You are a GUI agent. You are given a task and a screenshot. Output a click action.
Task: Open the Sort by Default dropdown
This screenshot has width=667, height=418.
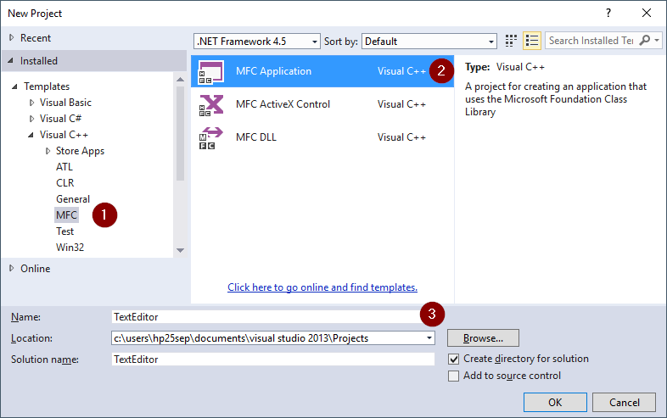click(x=429, y=42)
